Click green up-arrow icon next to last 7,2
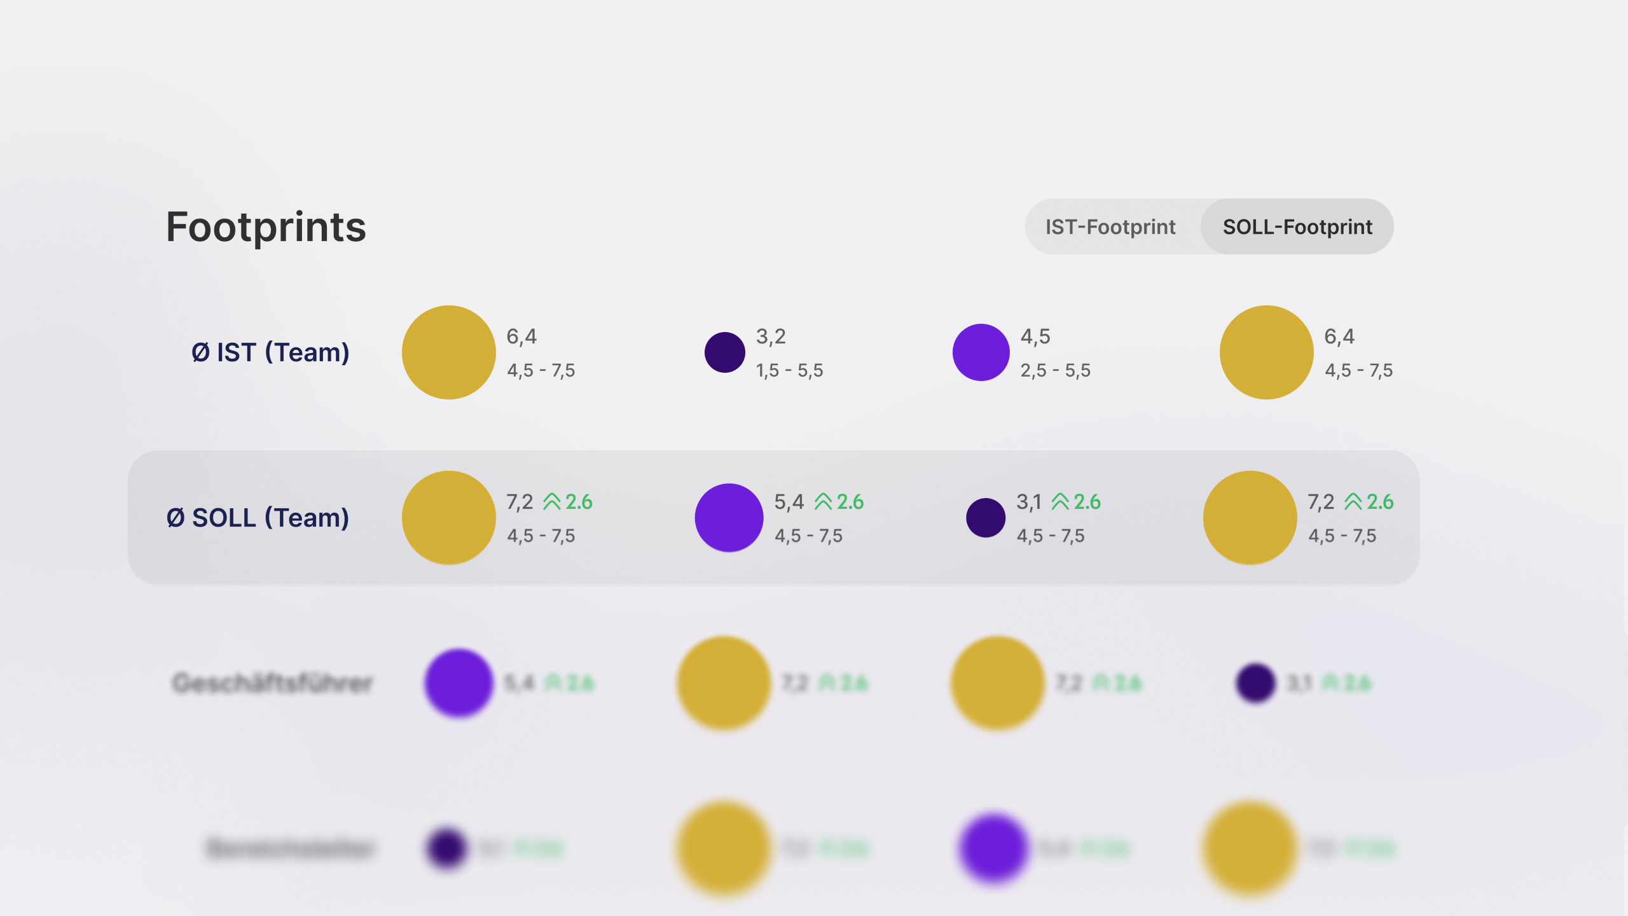The width and height of the screenshot is (1628, 916). point(1353,502)
